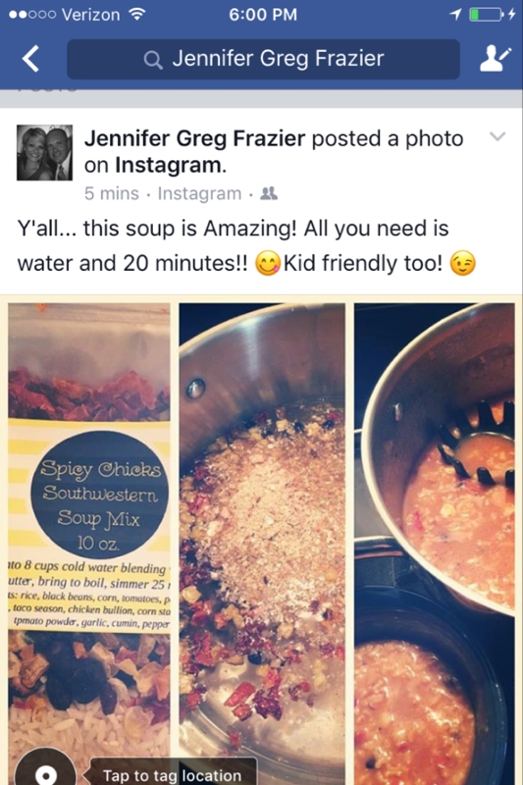523x785 pixels.
Task: Tap the gray Instagram source label
Action: [199, 193]
